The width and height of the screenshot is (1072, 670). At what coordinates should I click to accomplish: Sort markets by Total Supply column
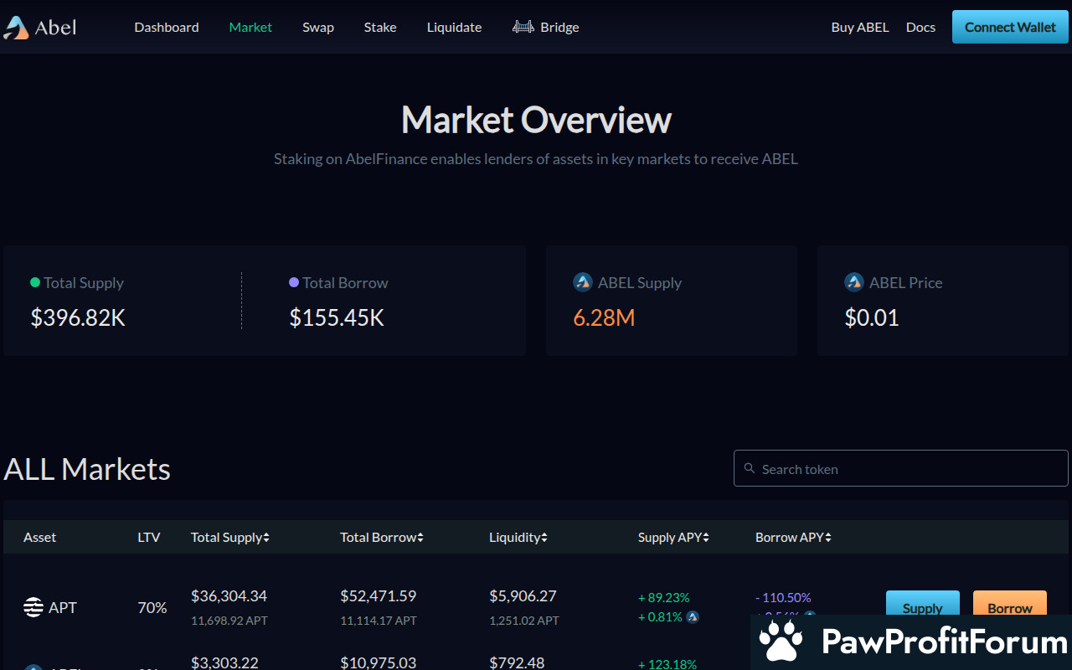pos(230,538)
